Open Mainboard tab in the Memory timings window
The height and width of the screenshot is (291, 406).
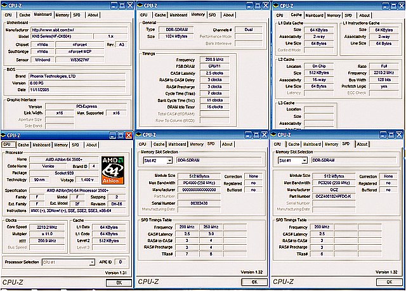[178, 15]
